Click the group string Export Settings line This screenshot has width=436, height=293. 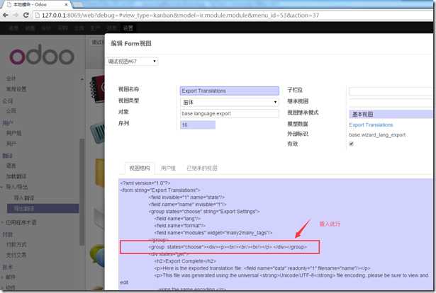click(204, 212)
